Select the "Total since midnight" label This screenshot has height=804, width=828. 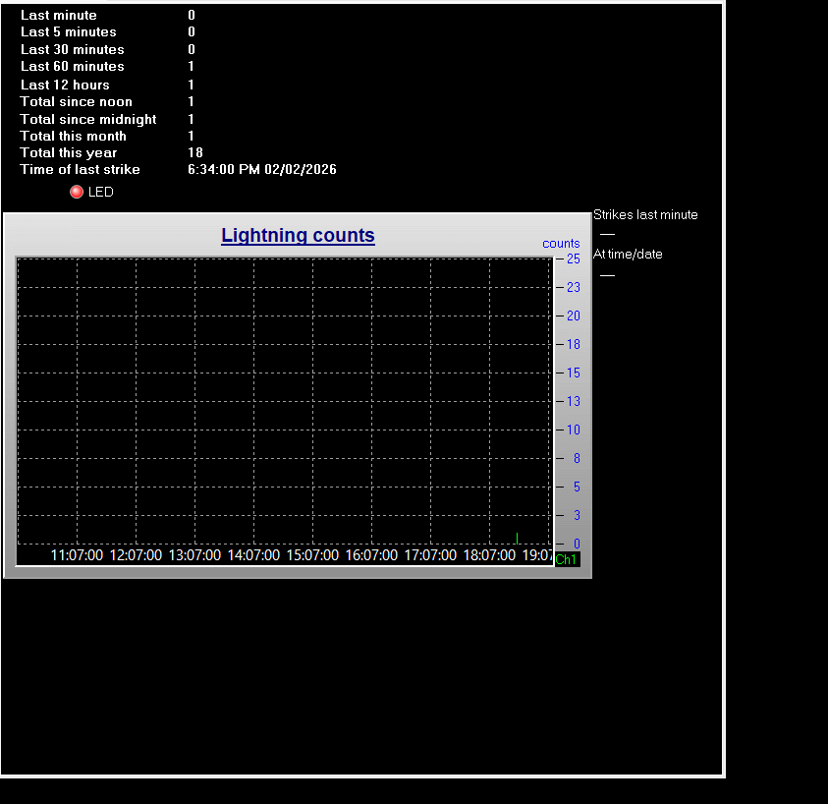[x=88, y=119]
